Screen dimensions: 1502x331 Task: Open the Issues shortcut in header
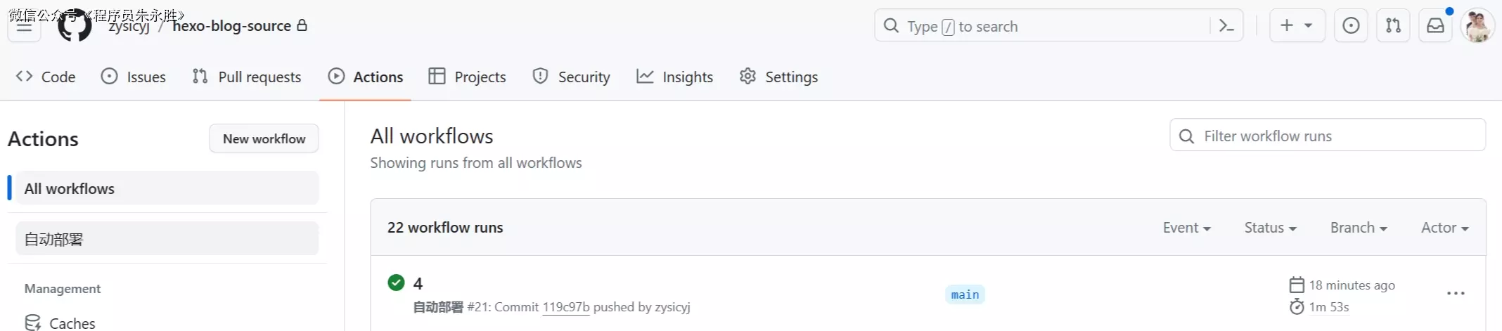tap(1351, 26)
